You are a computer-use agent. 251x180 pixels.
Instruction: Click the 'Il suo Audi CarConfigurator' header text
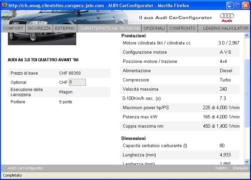click(x=175, y=18)
